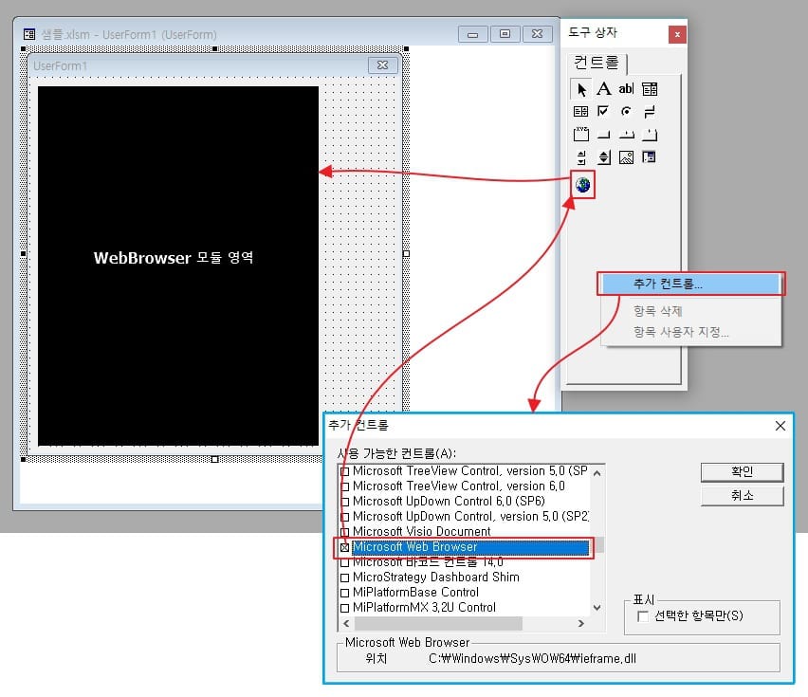
Task: Select the black WebBrowser control on the form
Action: (178, 266)
